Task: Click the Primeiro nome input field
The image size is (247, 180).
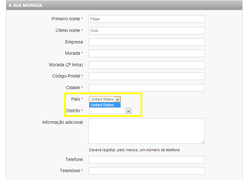Action: tap(147, 19)
